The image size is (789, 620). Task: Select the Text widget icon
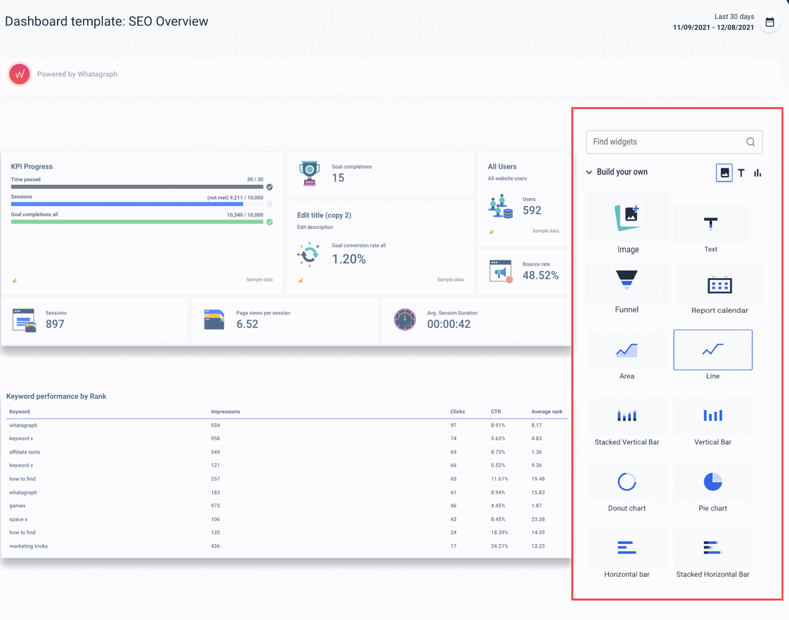click(710, 225)
